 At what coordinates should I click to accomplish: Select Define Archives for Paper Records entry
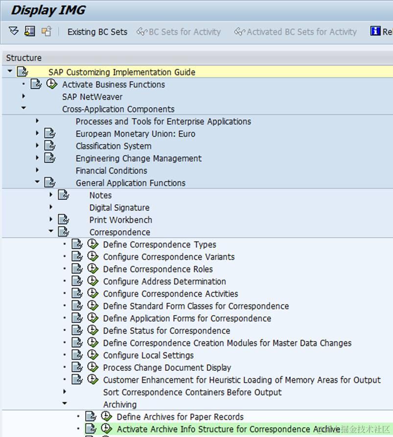coord(180,416)
